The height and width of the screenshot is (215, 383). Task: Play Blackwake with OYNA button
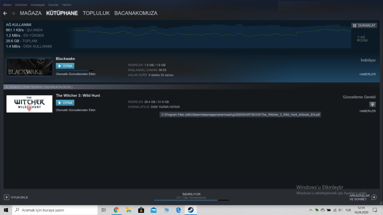coord(65,66)
